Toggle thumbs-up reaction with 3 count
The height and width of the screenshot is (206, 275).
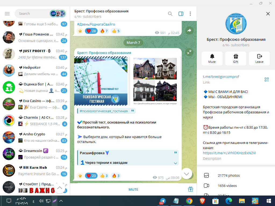pos(104,176)
